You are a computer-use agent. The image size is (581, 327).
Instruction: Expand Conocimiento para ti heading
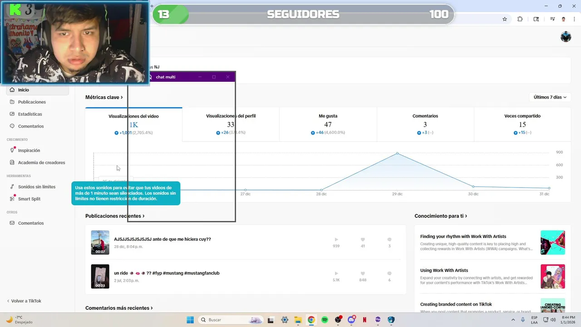(x=440, y=216)
